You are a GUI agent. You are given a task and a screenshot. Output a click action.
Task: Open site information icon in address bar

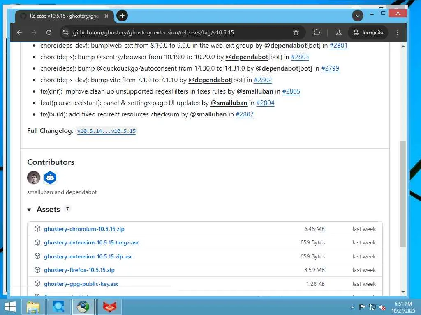pyautogui.click(x=66, y=32)
